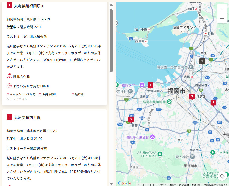The height and width of the screenshot is (186, 229).
Task: Click the 博多南 station label
Action: [194, 150]
